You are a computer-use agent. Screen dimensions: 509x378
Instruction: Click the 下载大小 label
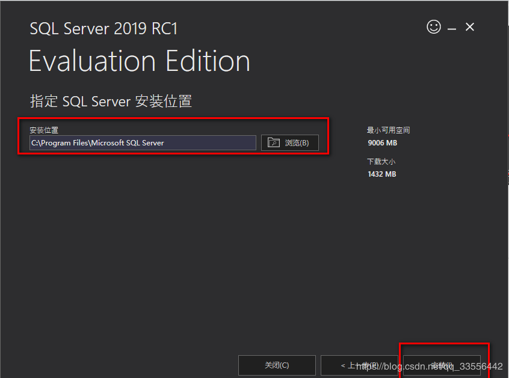point(381,162)
